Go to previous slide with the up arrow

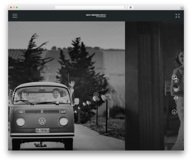[x=174, y=77]
